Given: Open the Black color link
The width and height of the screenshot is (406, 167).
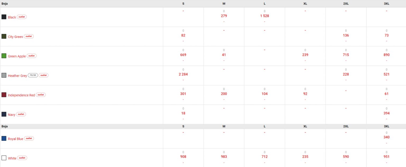Looking at the screenshot, I should [12, 17].
